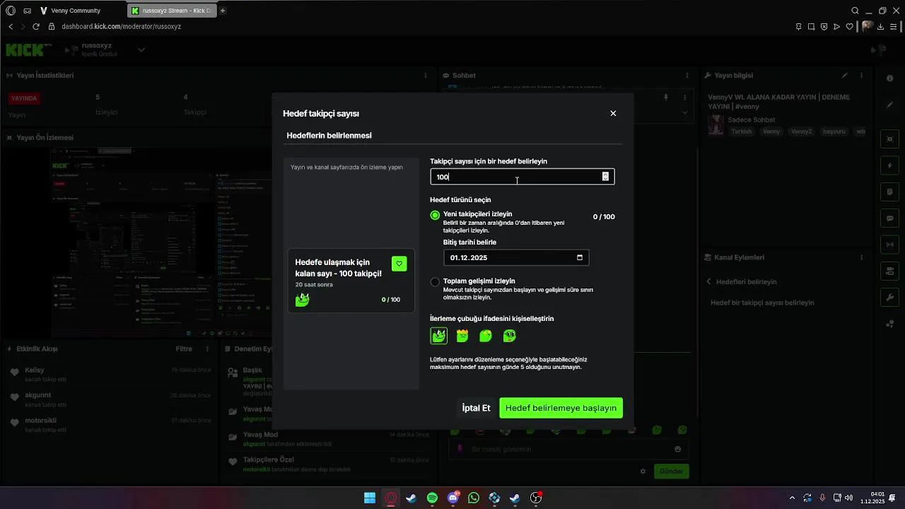
Task: Open Discord from the taskbar
Action: coord(453,498)
